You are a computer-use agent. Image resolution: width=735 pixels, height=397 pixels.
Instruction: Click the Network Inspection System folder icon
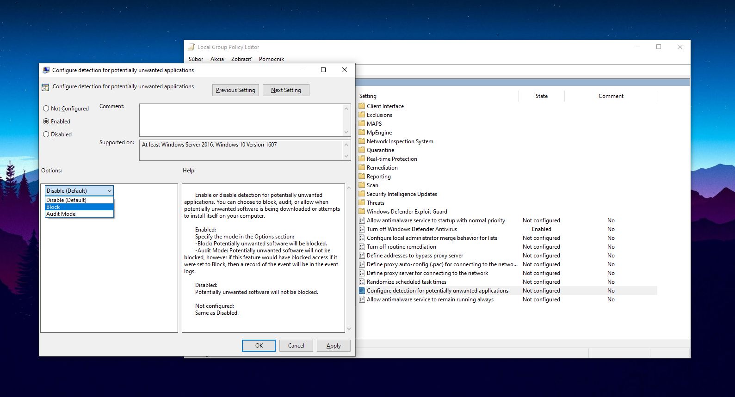[362, 141]
